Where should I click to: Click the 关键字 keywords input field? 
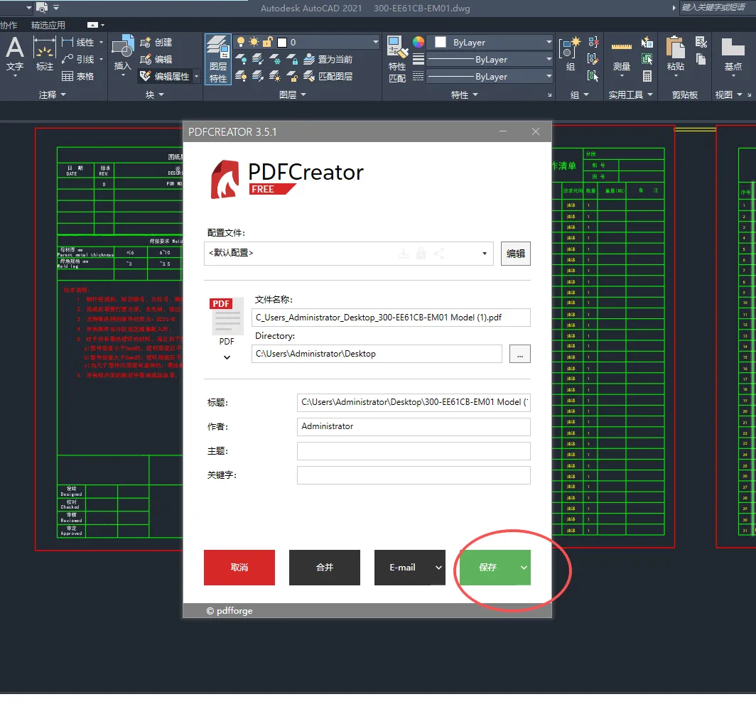(x=414, y=475)
